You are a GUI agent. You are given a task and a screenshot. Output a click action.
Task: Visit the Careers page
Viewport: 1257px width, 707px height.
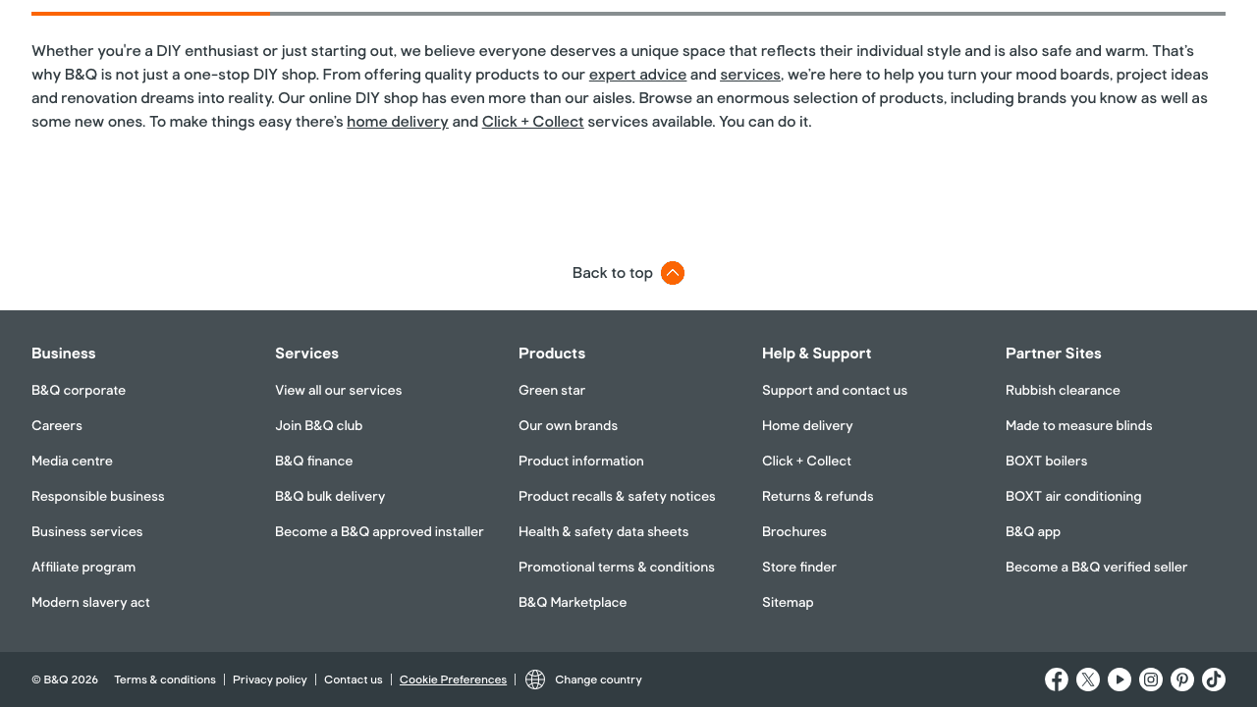[57, 426]
